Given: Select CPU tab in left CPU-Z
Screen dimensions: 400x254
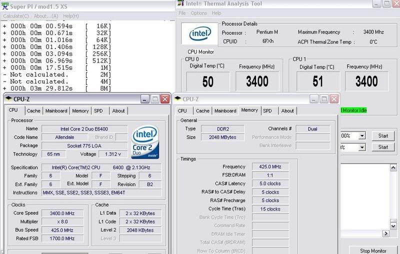Looking at the screenshot, I should (x=13, y=110).
